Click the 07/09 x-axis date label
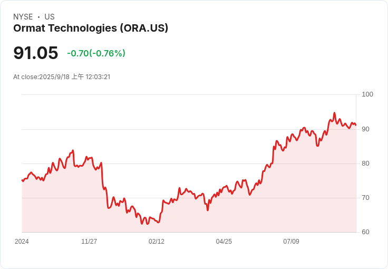 tap(291, 242)
